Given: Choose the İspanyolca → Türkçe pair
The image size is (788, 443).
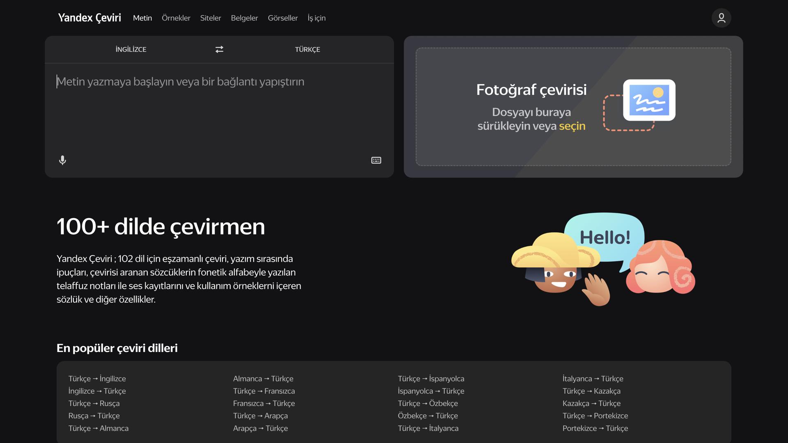Looking at the screenshot, I should (431, 390).
